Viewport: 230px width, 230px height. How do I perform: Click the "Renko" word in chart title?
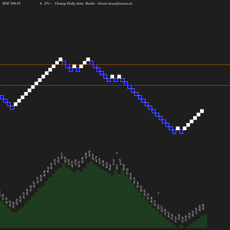[x=90, y=3]
